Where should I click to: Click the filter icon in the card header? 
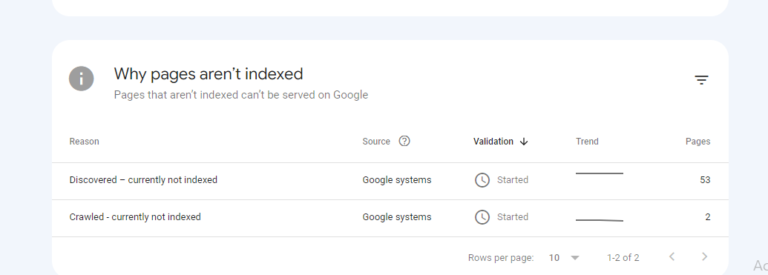pos(701,80)
